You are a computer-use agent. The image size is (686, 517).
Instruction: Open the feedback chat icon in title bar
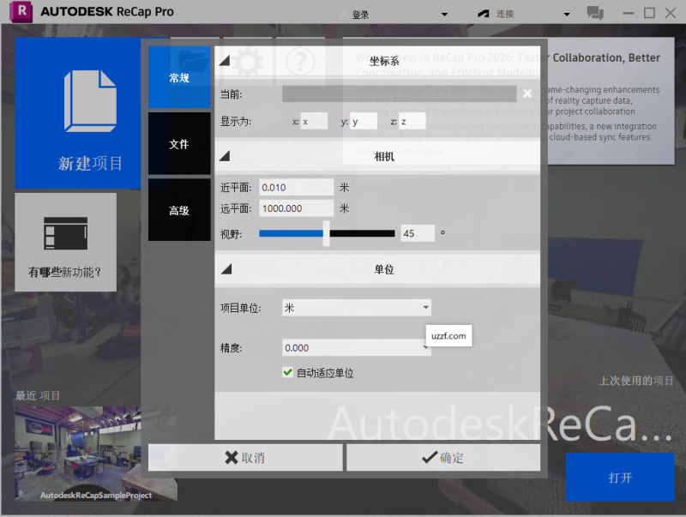[596, 12]
